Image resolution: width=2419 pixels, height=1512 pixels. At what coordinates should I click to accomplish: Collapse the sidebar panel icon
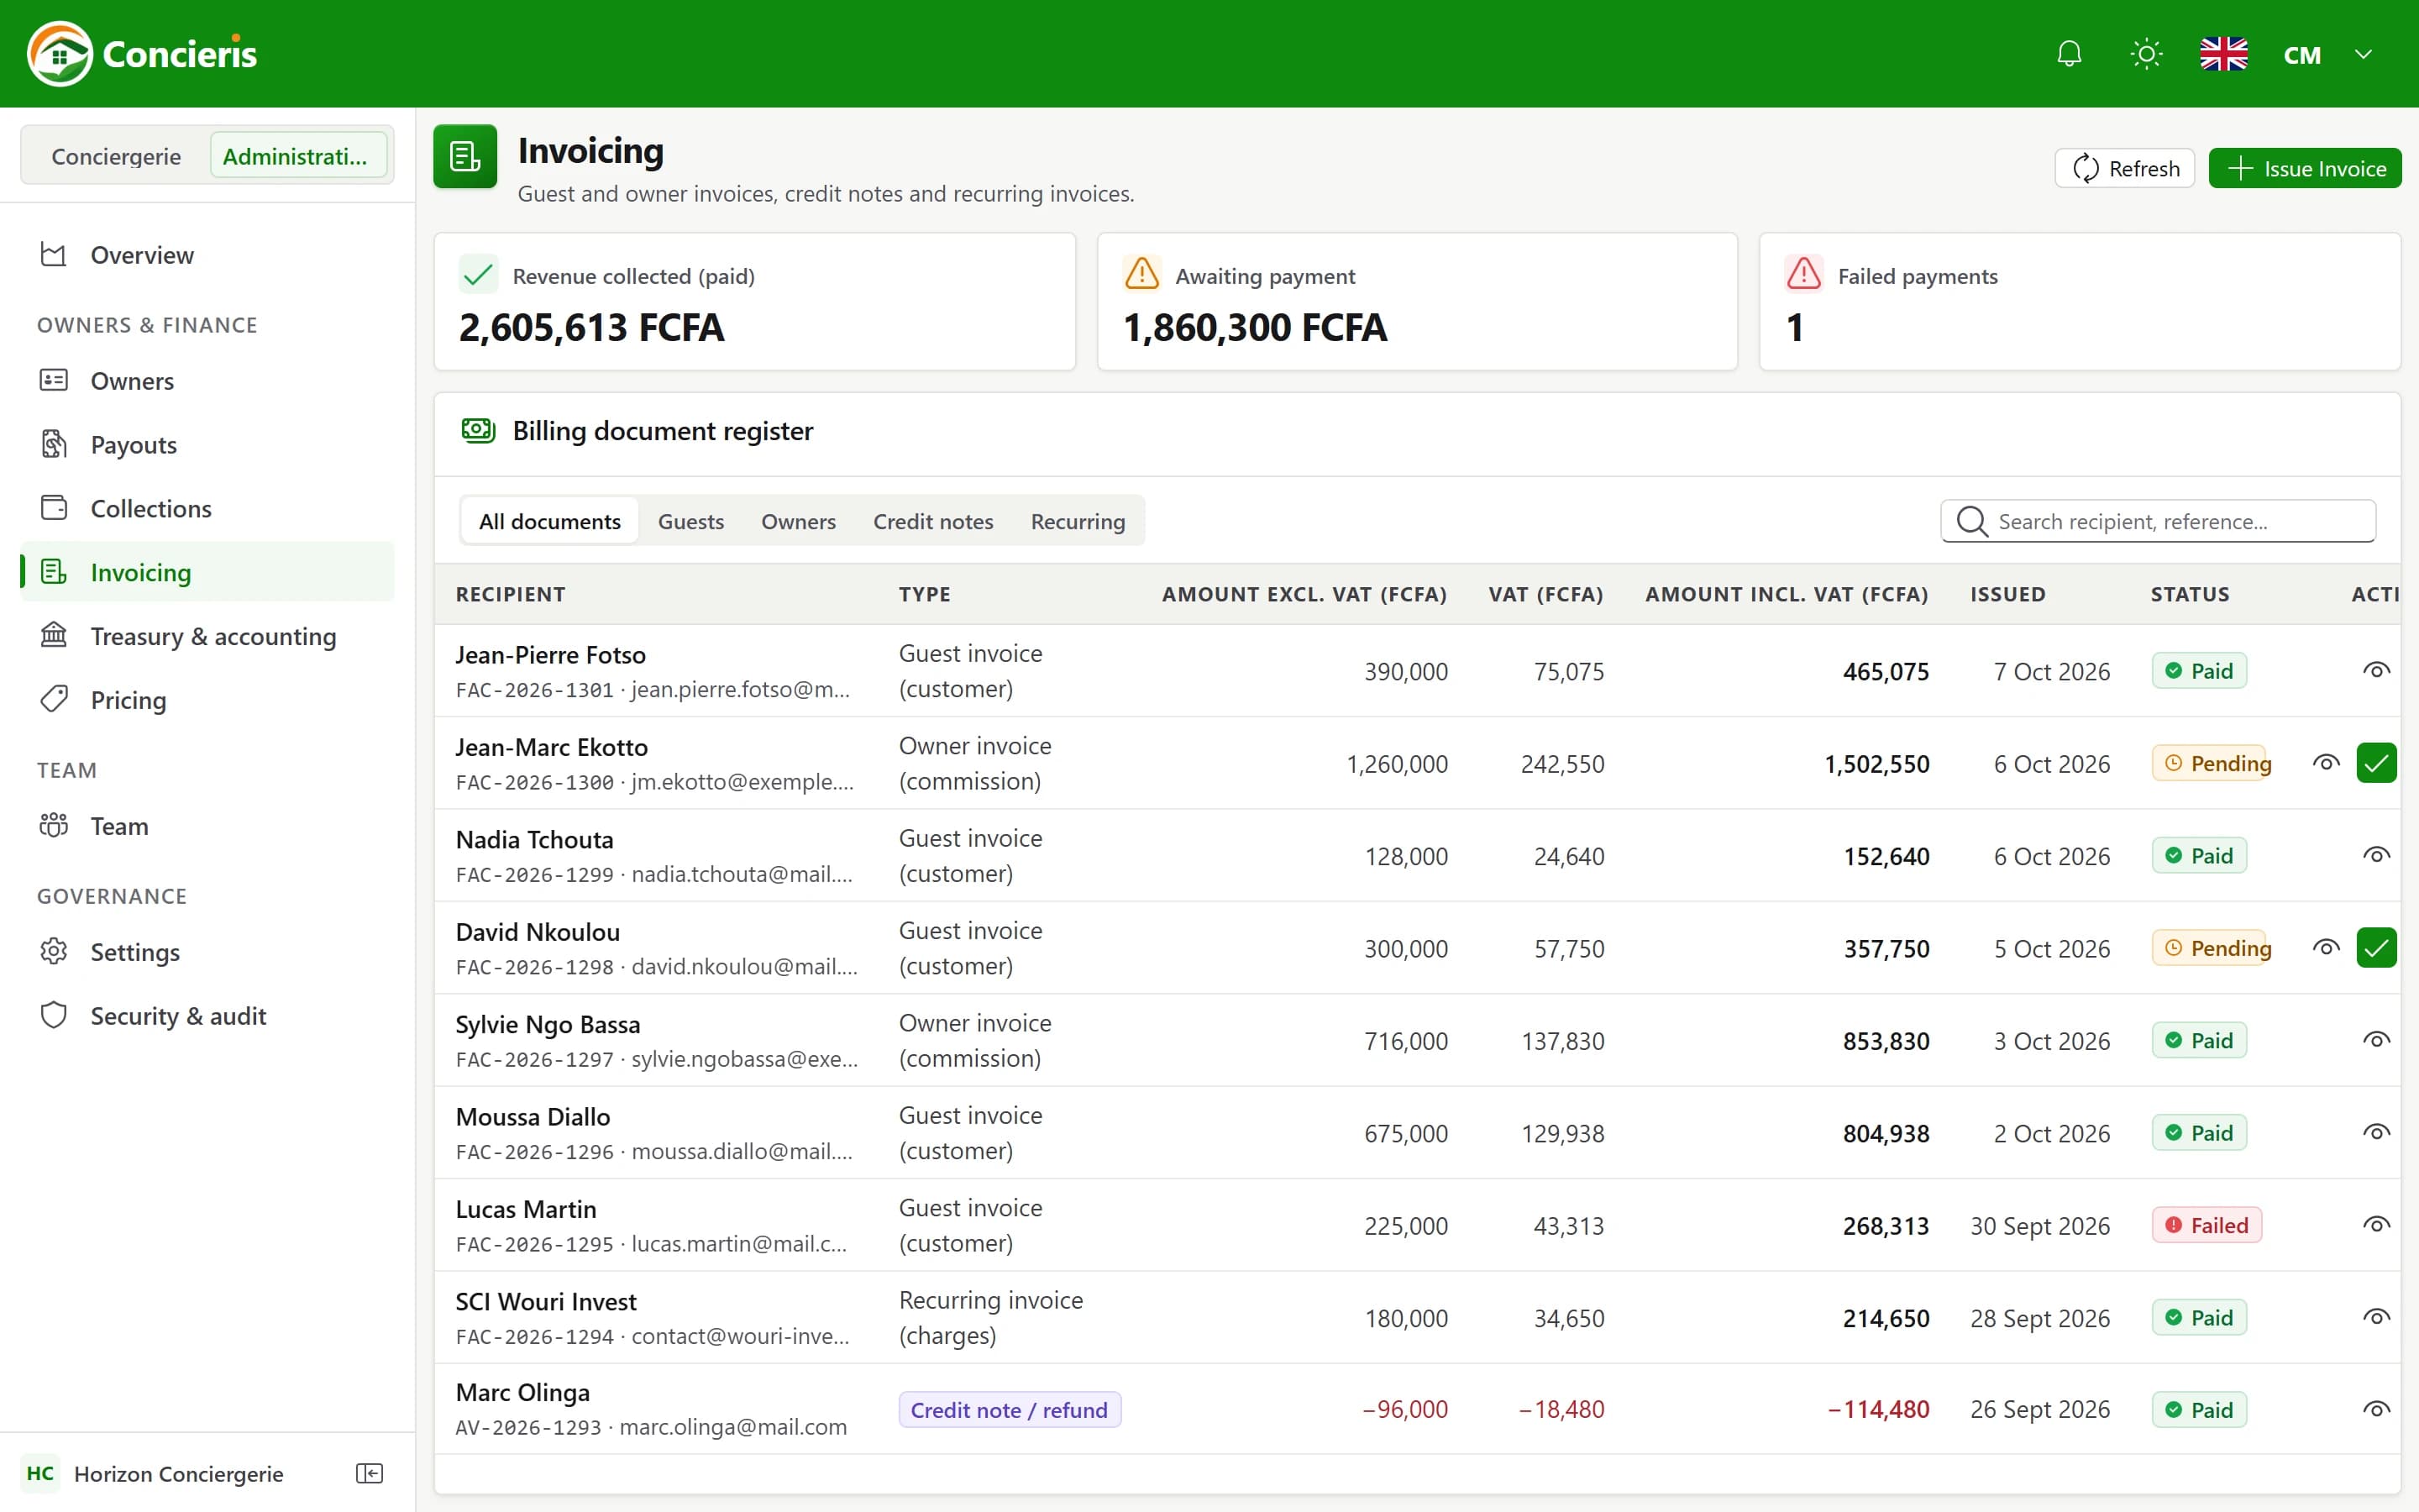370,1473
